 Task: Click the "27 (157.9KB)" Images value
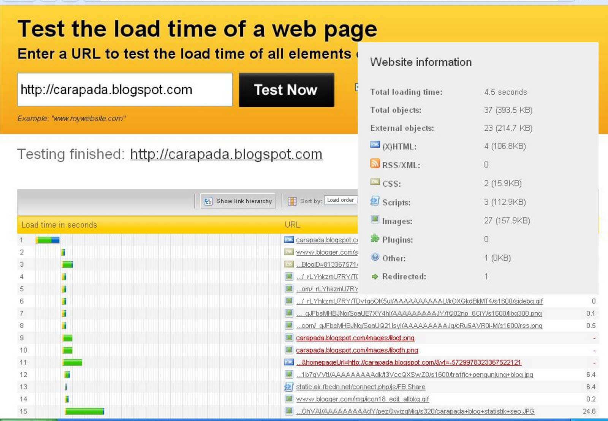(x=507, y=220)
